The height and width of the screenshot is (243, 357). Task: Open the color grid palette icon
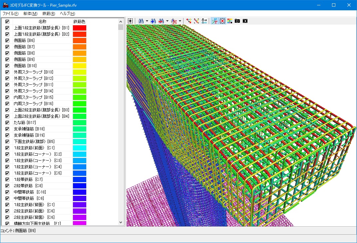tap(230, 21)
